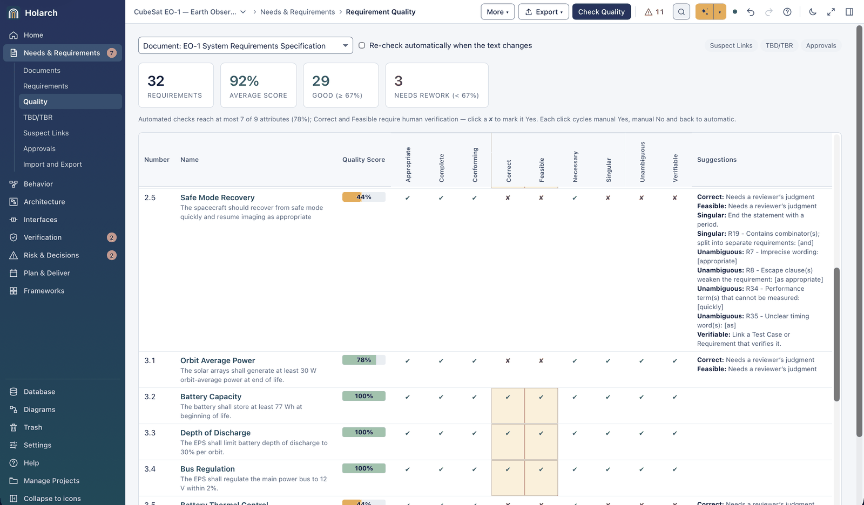Open the Behavior section
The height and width of the screenshot is (505, 864).
click(63, 184)
